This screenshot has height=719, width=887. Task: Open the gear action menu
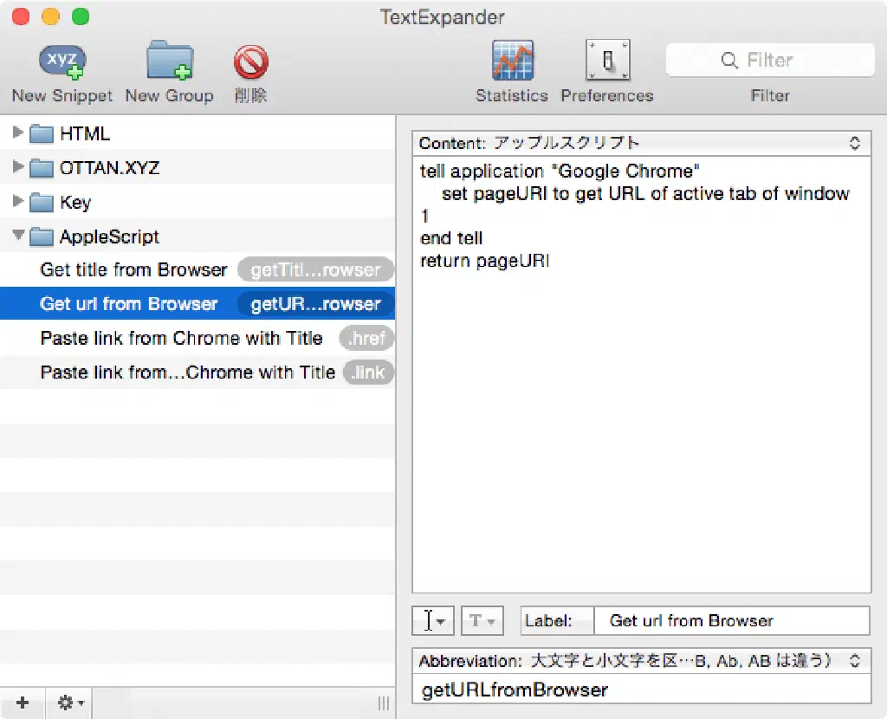tap(70, 703)
